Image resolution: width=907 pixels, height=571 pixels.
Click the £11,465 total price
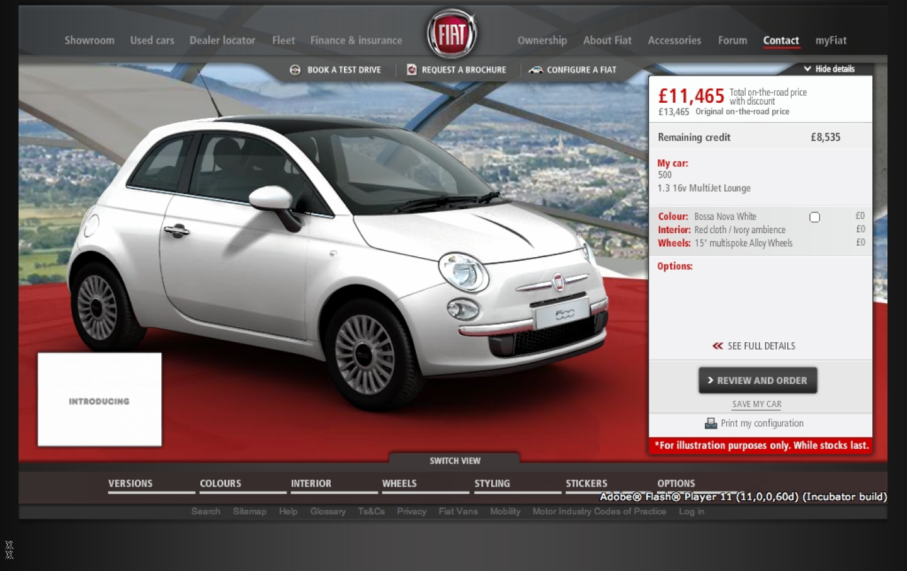691,96
